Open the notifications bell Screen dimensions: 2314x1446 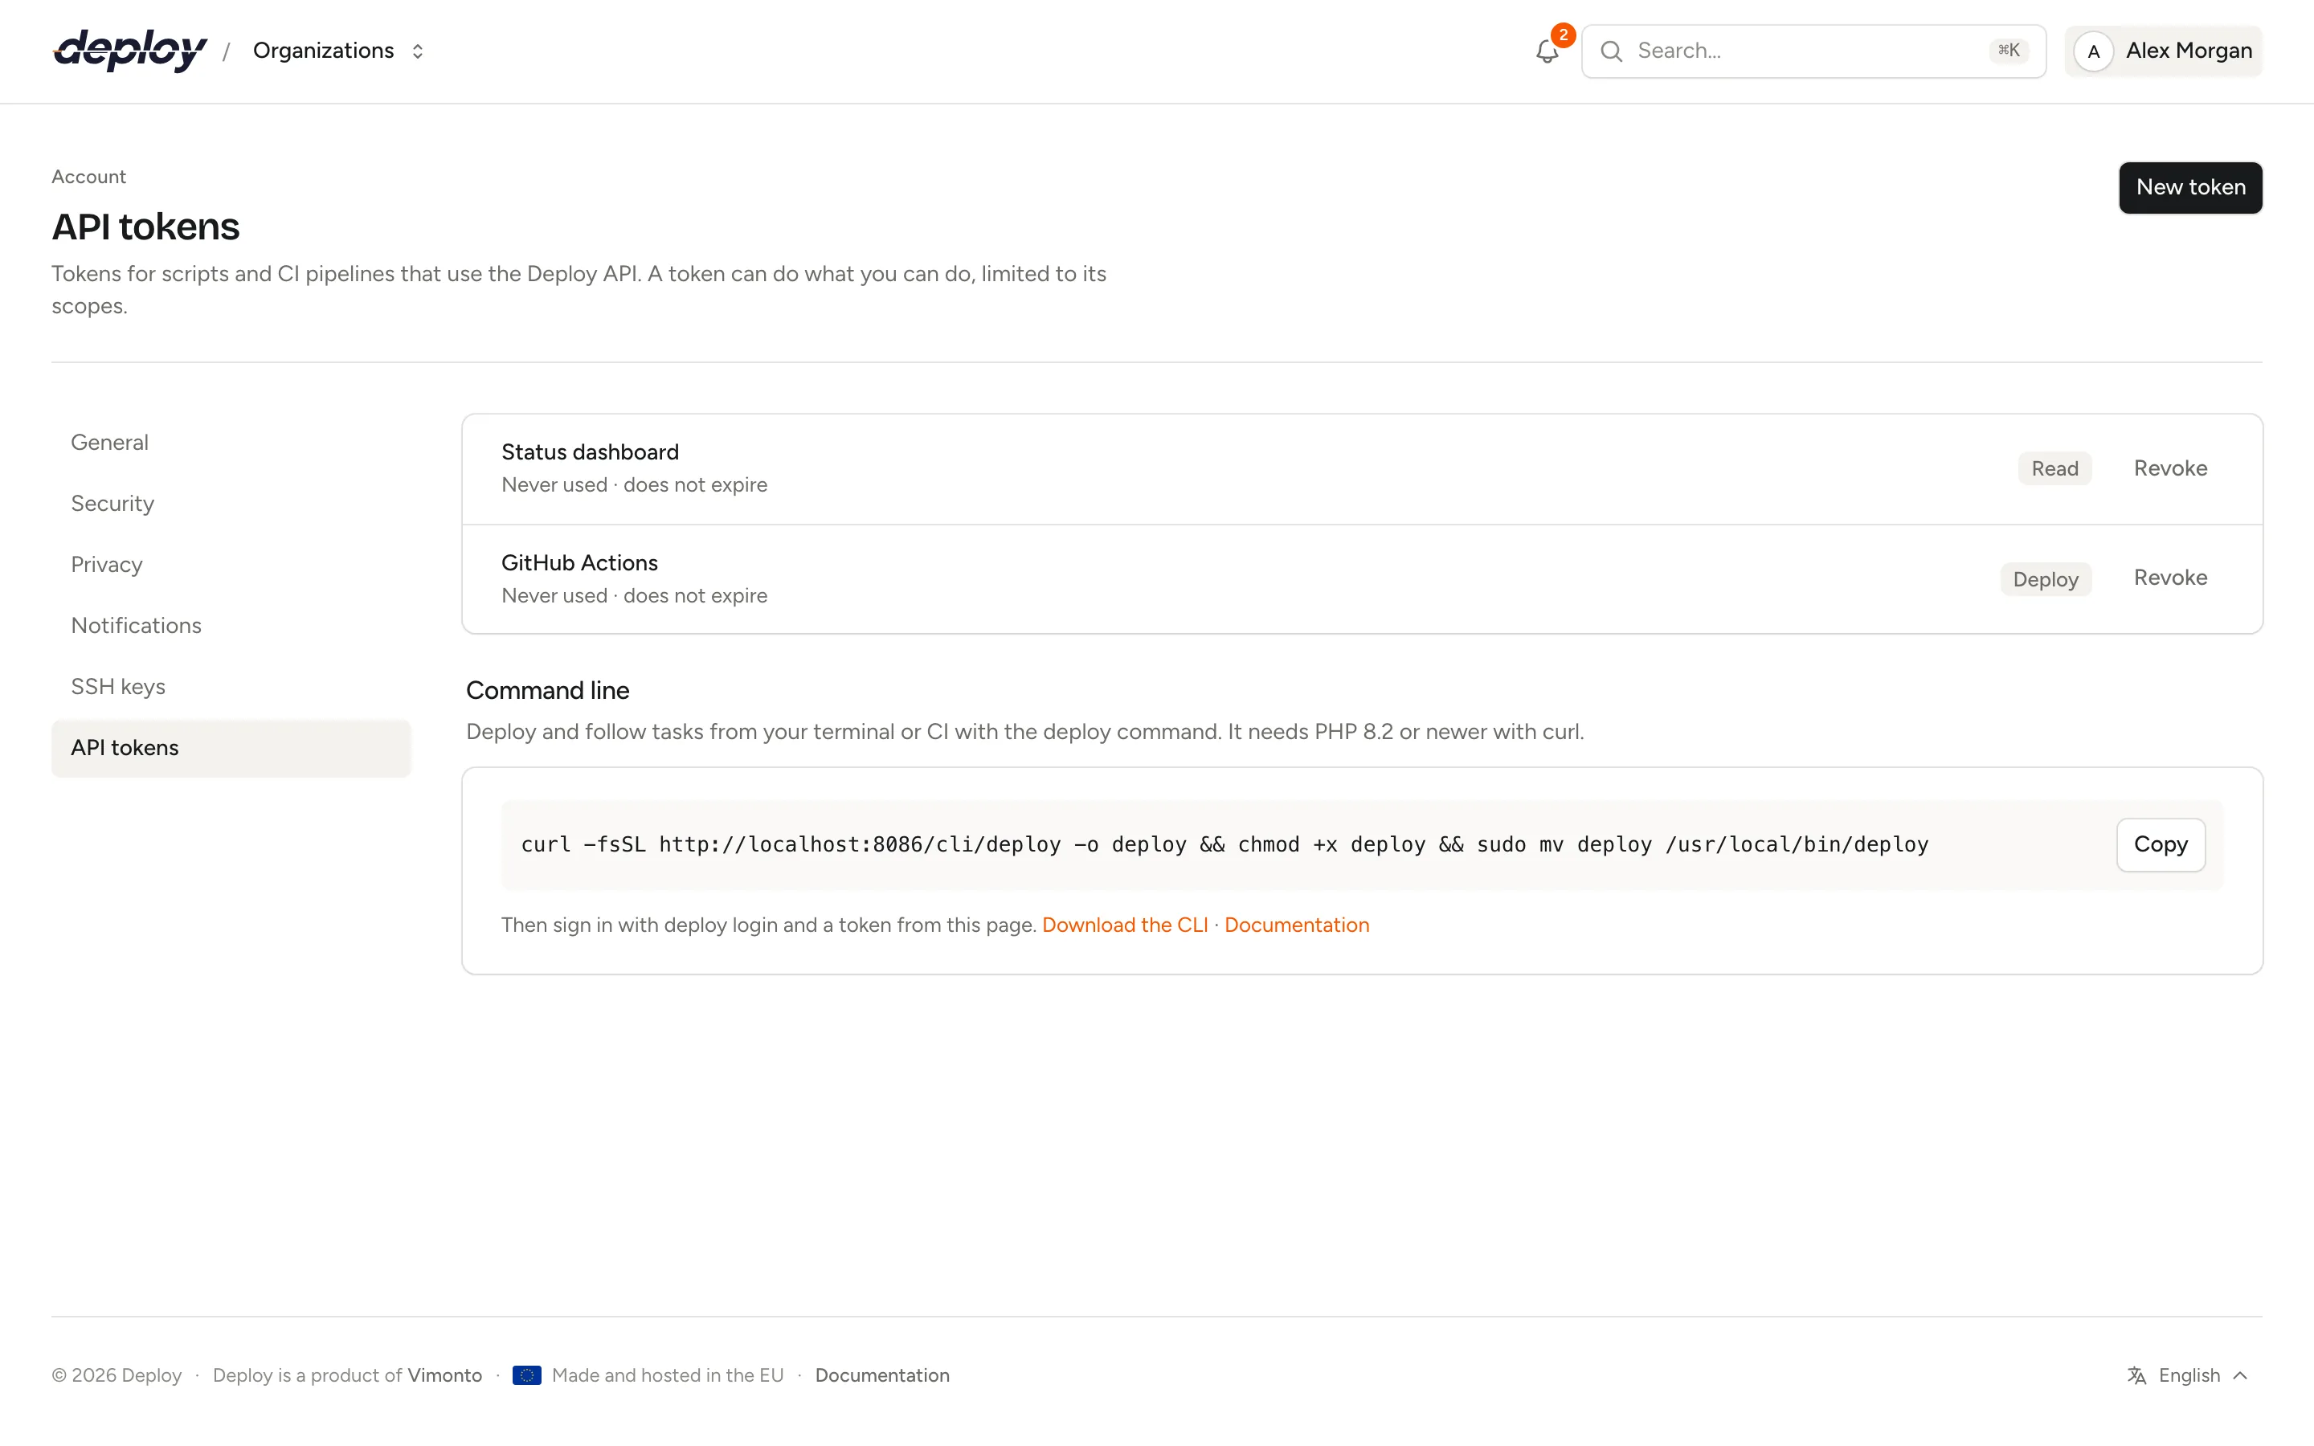[x=1547, y=51]
